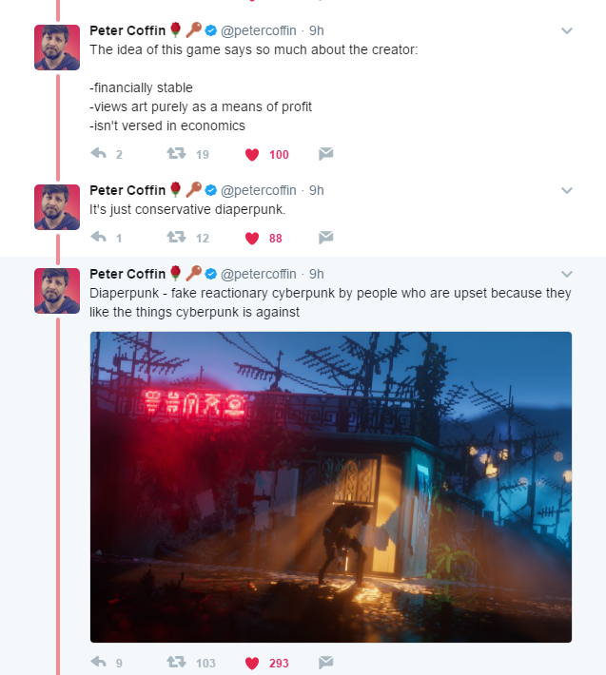Screen dimensions: 606x675
Task: Toggle like on tweet with 293 likes
Action: [x=252, y=663]
